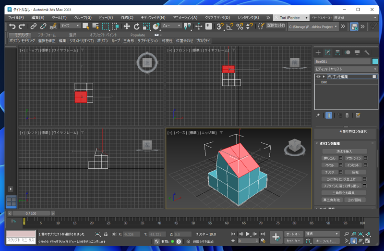Click the Bind to Space Warp icon
This screenshot has height=251, width=384.
53,26
